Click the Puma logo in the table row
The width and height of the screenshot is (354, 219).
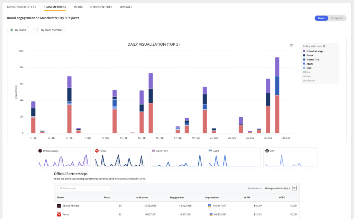59,215
